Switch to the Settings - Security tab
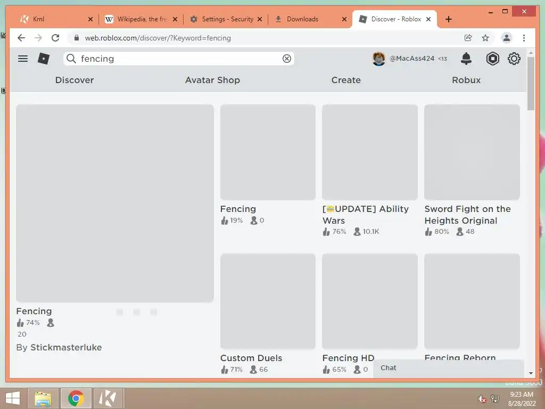This screenshot has width=545, height=409. coord(226,19)
